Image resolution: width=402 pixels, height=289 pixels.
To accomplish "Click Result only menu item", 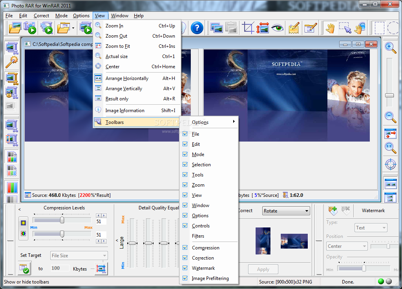I will click(137, 99).
